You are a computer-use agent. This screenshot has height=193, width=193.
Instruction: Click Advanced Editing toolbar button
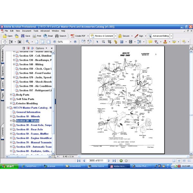tap(159, 36)
